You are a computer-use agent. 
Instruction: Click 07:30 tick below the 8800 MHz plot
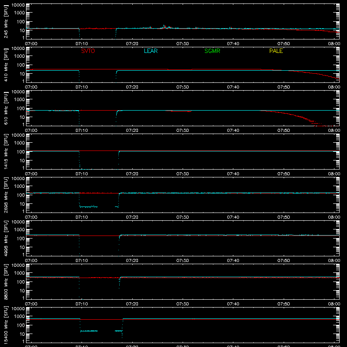click(183, 304)
